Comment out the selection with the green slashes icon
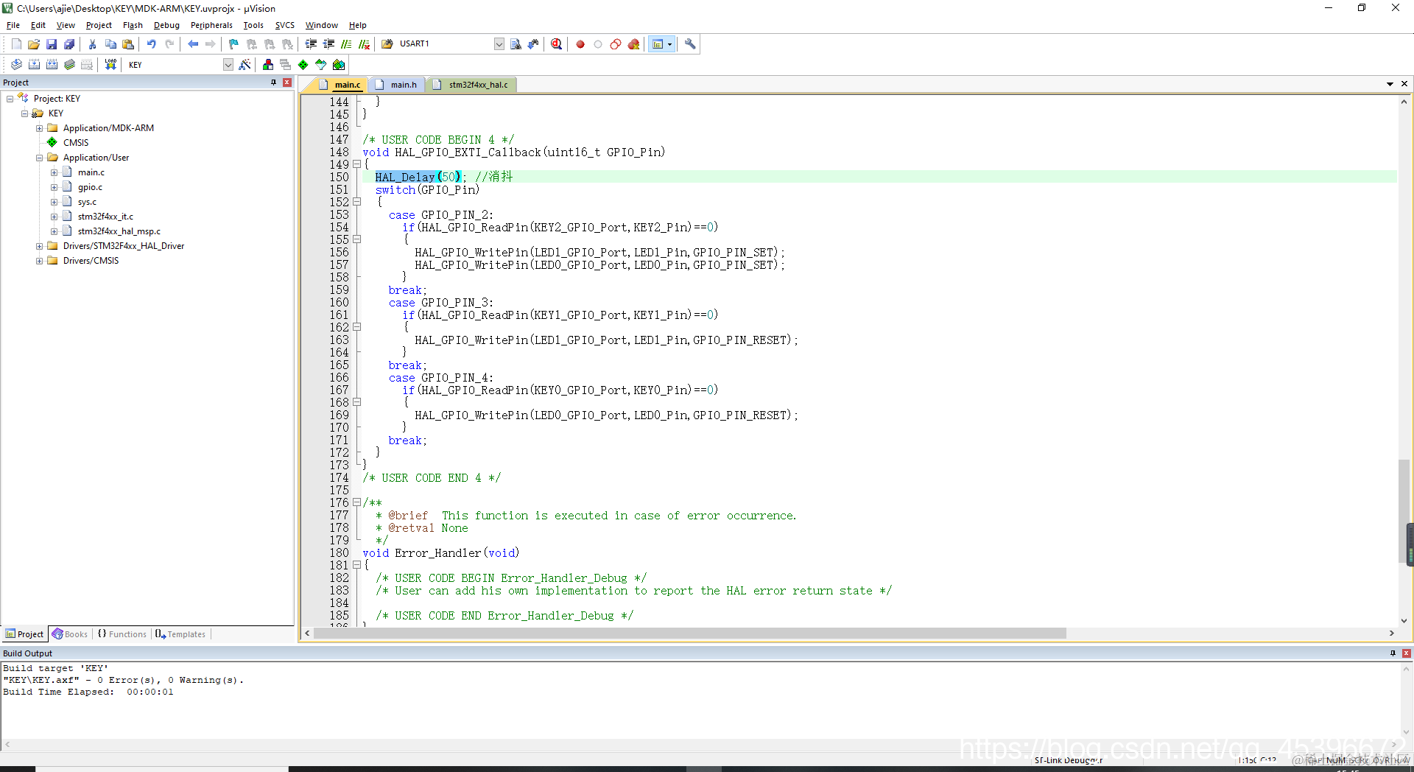The width and height of the screenshot is (1414, 772). [346, 44]
